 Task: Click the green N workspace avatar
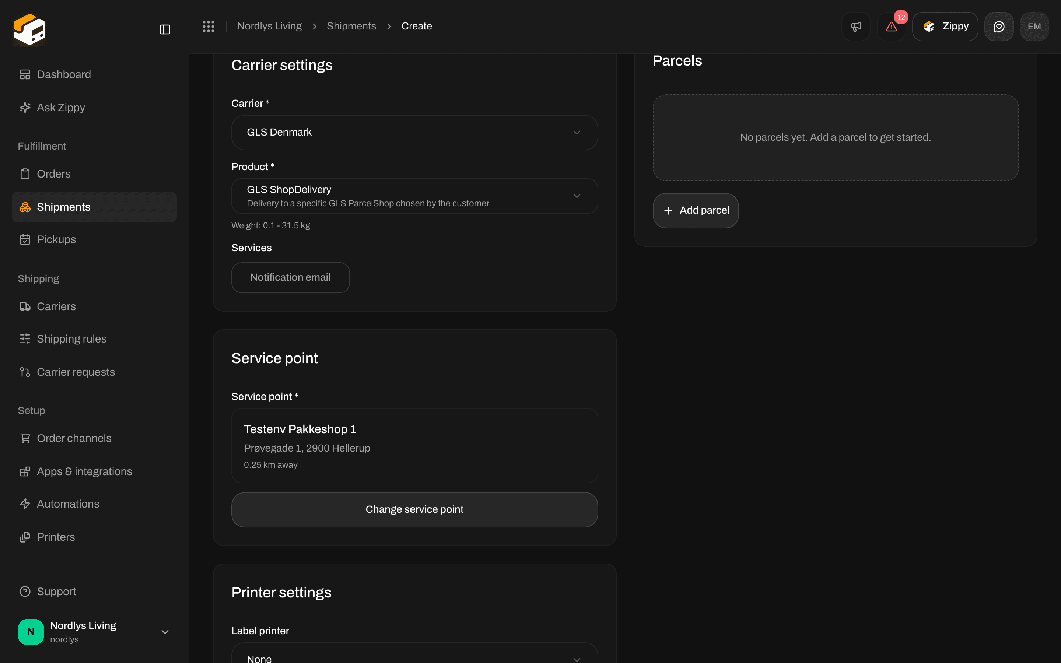click(x=31, y=632)
